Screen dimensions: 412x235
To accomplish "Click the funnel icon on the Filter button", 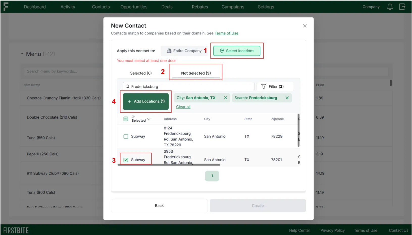I will coord(263,86).
